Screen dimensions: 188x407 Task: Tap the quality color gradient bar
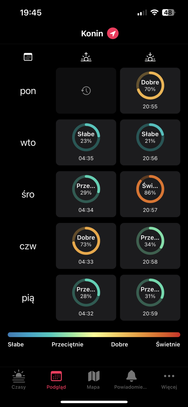click(94, 335)
